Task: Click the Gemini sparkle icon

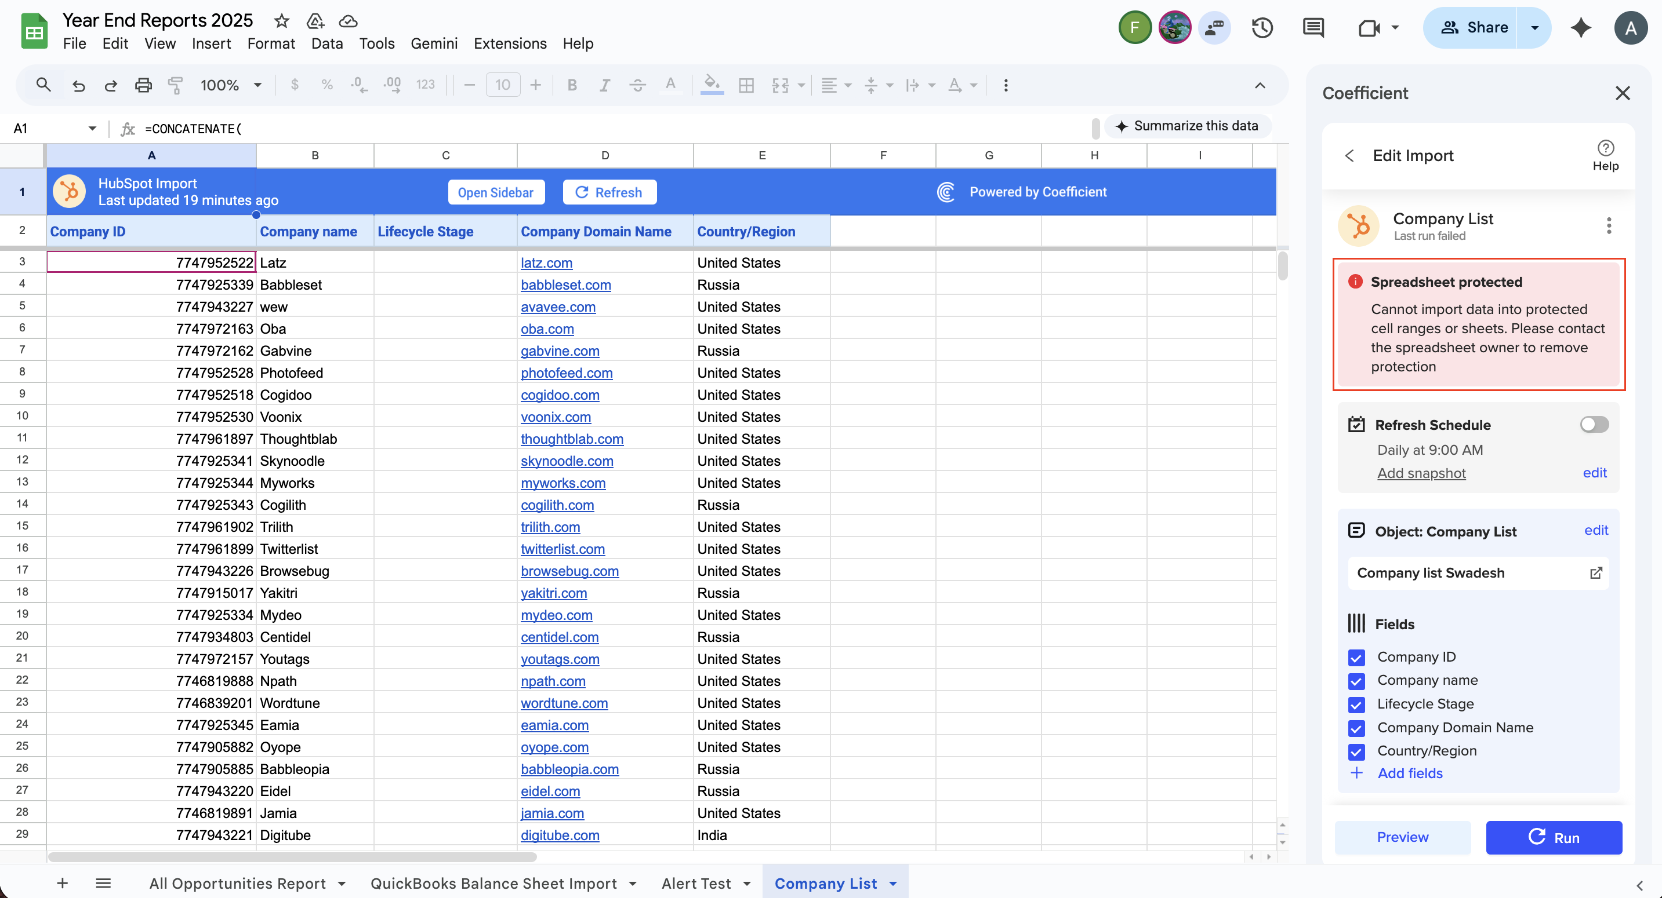Action: point(1581,28)
